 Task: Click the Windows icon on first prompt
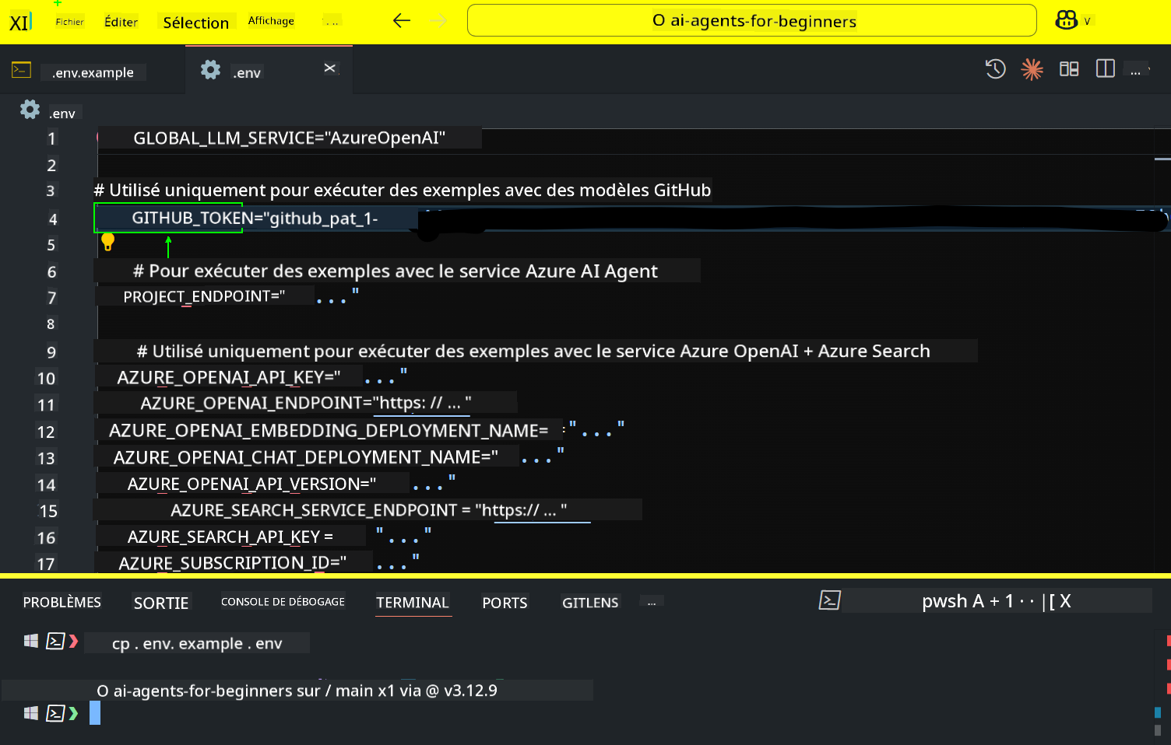tap(30, 641)
